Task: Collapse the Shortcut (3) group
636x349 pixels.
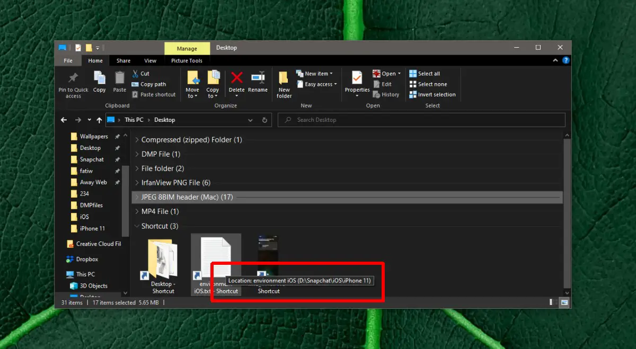Action: [x=137, y=226]
